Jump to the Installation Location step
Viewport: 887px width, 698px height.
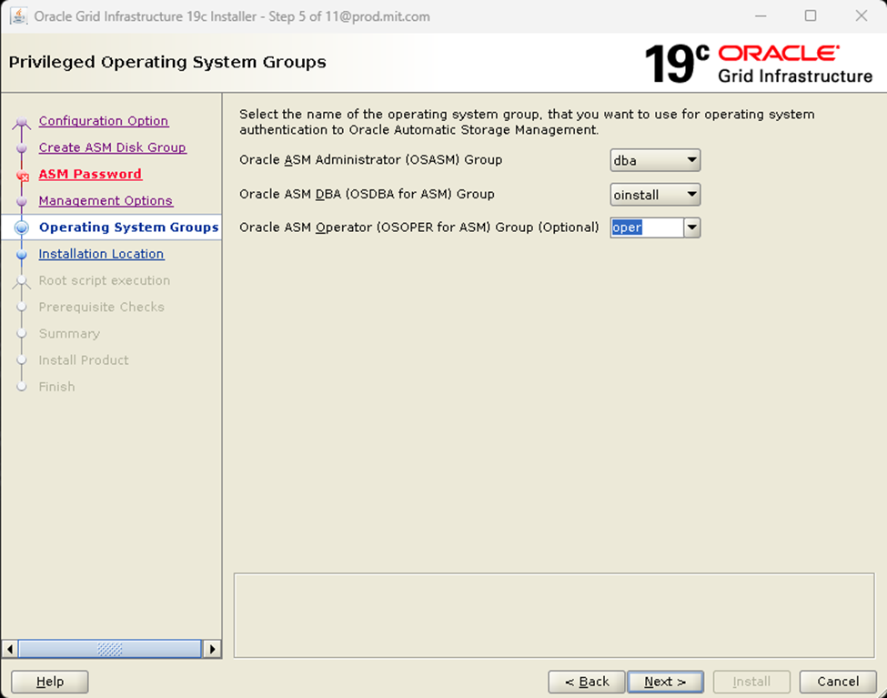[101, 254]
